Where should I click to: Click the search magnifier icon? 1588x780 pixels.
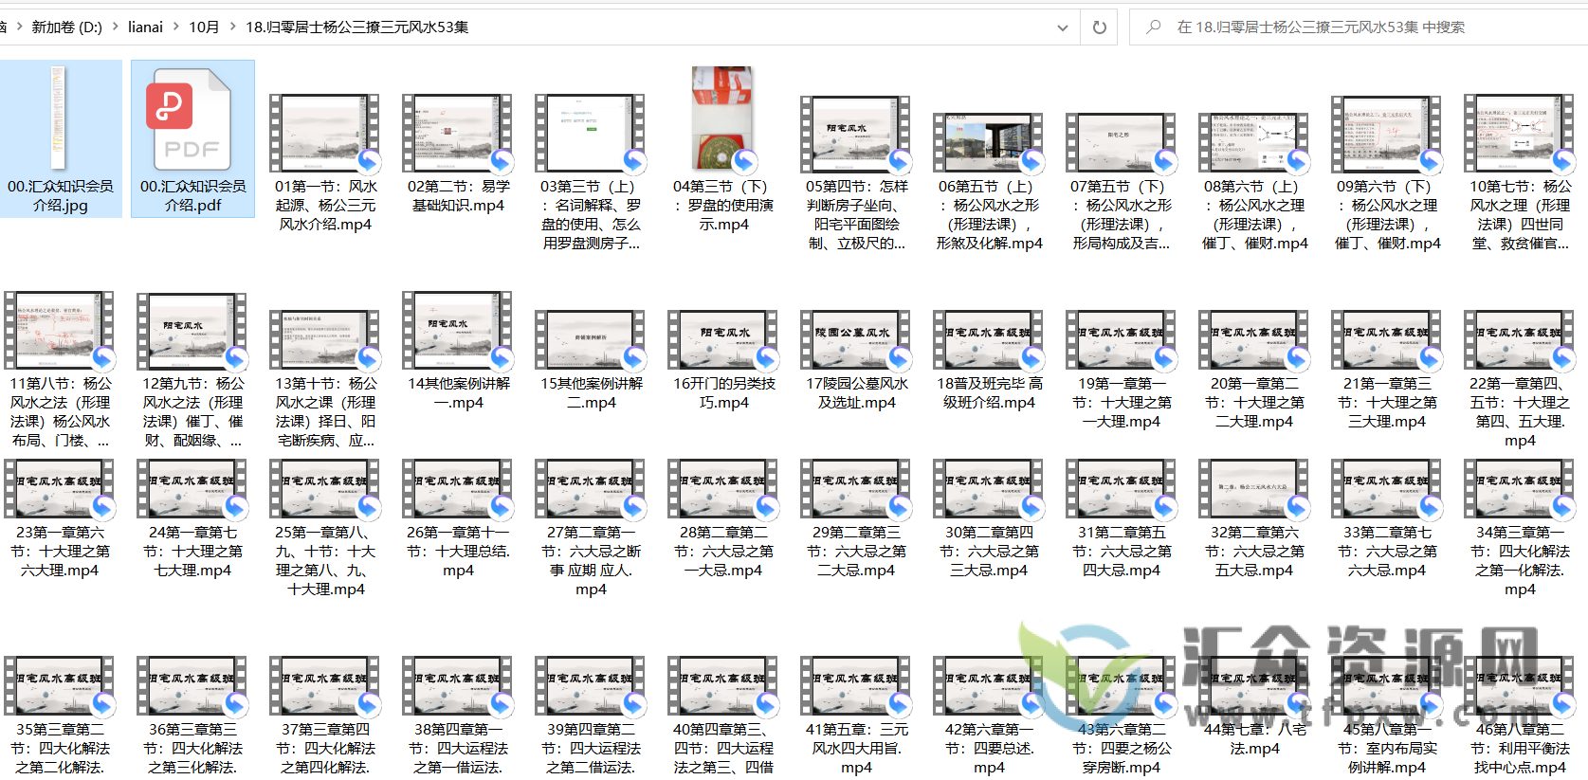pyautogui.click(x=1153, y=27)
